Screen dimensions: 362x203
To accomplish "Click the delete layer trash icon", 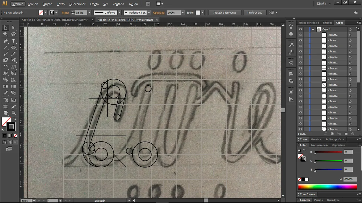I will [353, 134].
